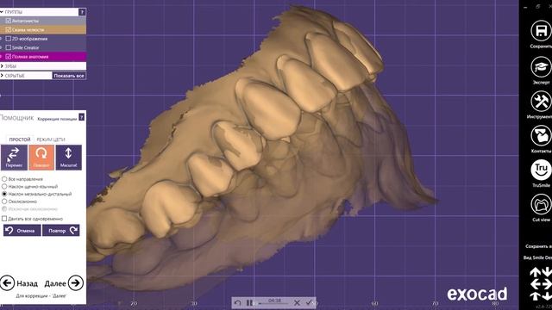Expand the Полная анатомия row arrow
This screenshot has width=552, height=310.
[1, 57]
